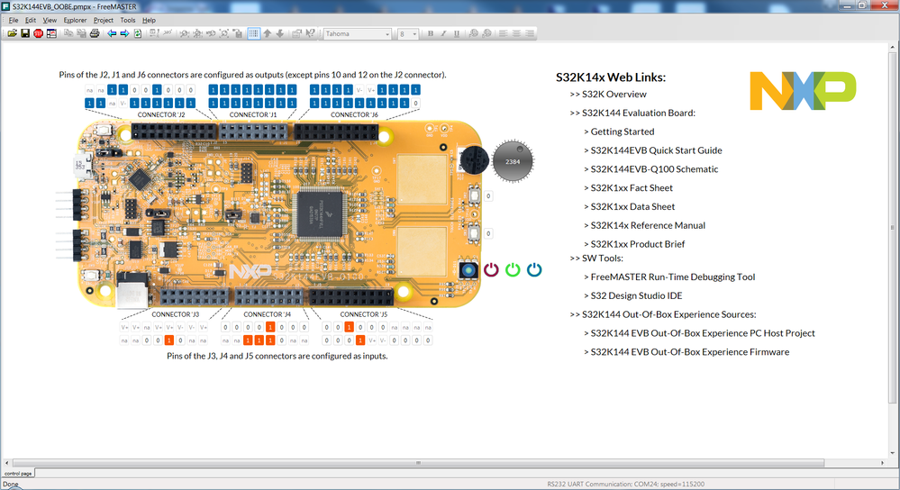
Task: Click the horizontal scrollbar right arrow
Action: click(x=883, y=462)
